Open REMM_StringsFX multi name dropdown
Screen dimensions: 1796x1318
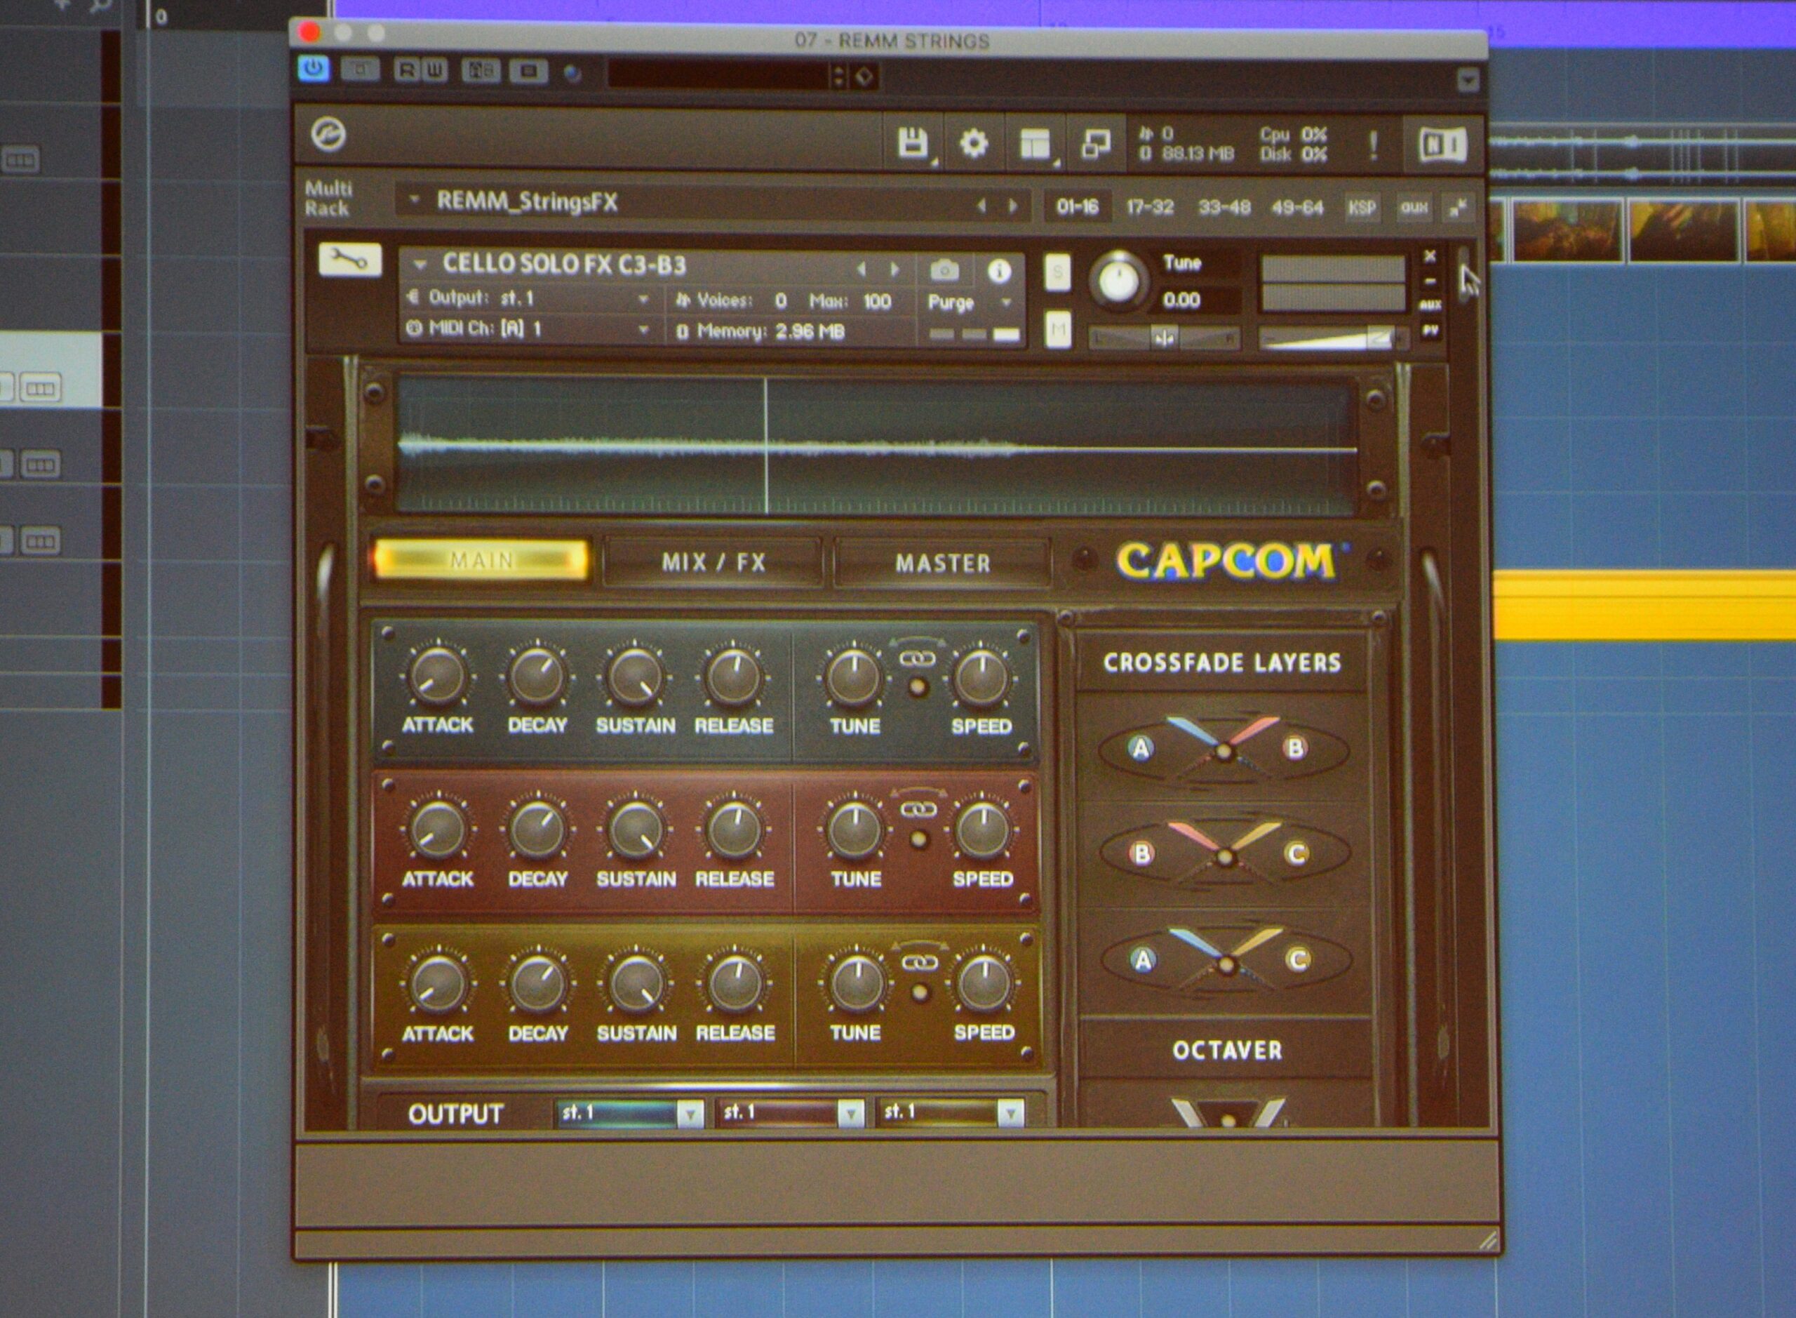(415, 200)
